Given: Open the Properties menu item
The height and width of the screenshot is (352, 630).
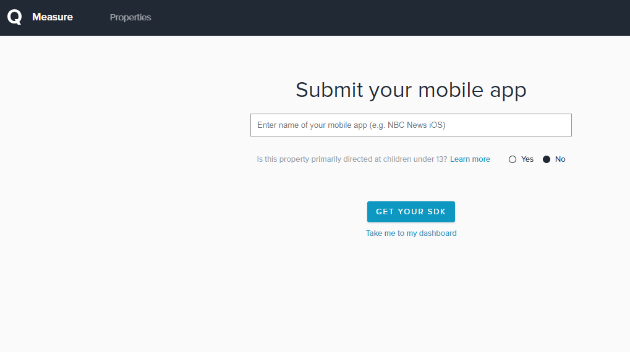Looking at the screenshot, I should (130, 17).
